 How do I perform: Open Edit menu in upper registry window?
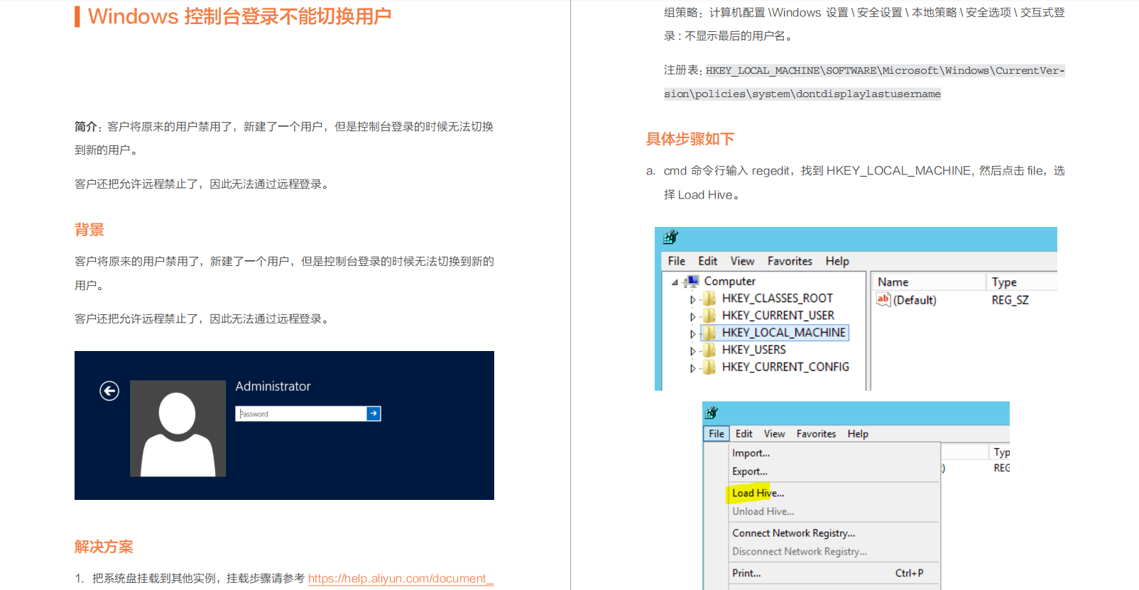coord(708,261)
